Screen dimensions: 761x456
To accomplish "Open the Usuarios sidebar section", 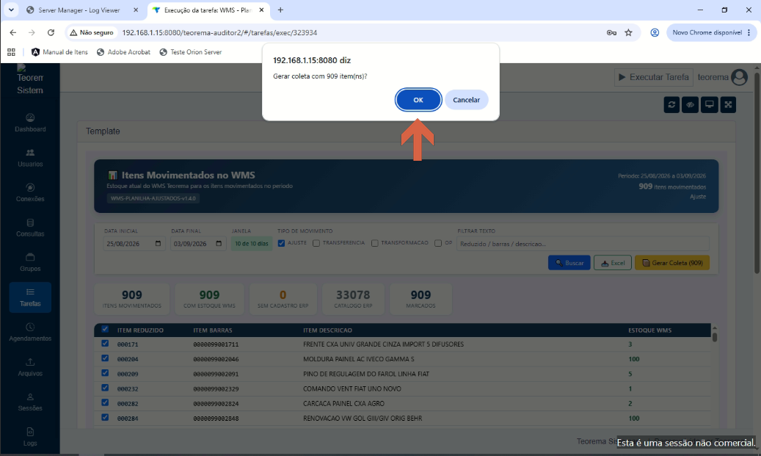I will coord(30,158).
